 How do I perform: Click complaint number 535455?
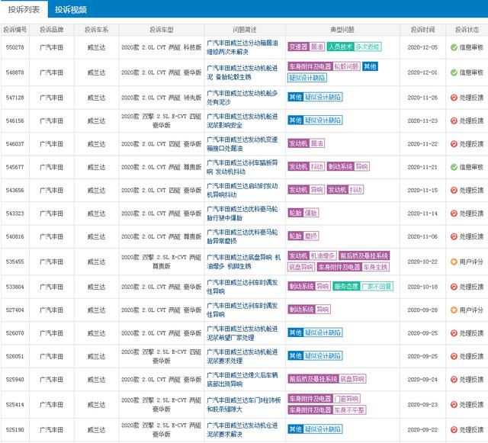pyautogui.click(x=15, y=262)
